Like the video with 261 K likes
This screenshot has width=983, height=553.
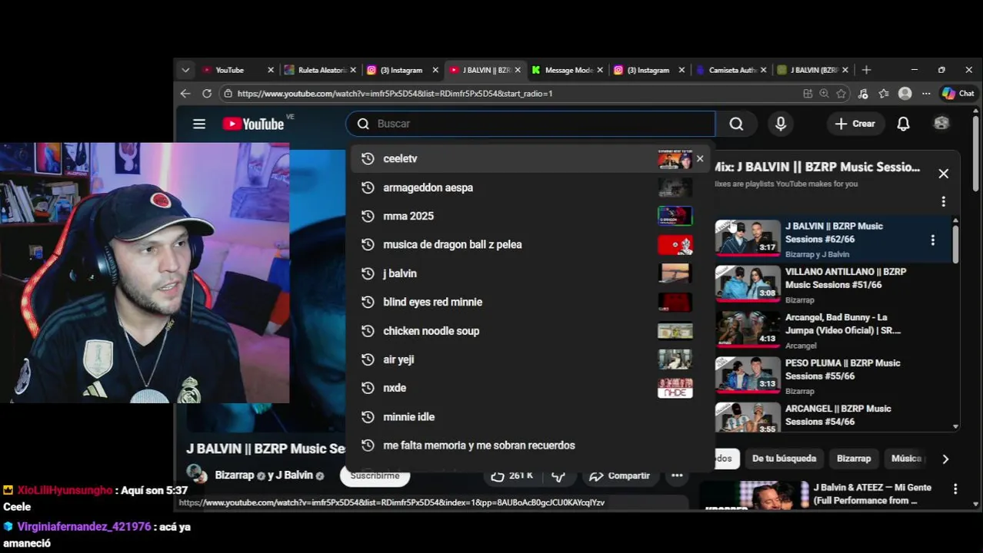[512, 475]
